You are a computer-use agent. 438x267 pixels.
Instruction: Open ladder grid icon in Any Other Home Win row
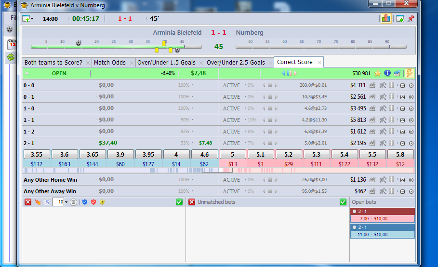[392, 180]
